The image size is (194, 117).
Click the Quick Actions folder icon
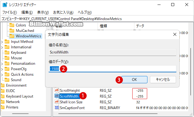7,74
